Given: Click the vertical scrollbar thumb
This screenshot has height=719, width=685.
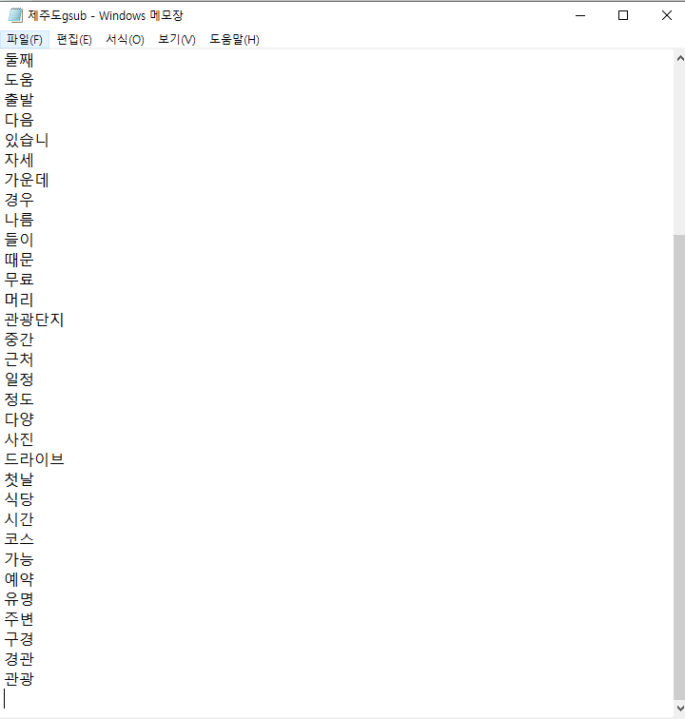Looking at the screenshot, I should (679, 467).
